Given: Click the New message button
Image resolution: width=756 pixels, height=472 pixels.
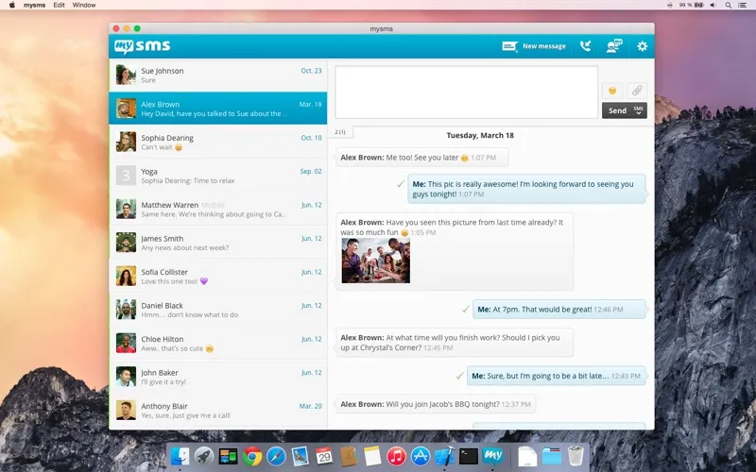Looking at the screenshot, I should (x=534, y=46).
